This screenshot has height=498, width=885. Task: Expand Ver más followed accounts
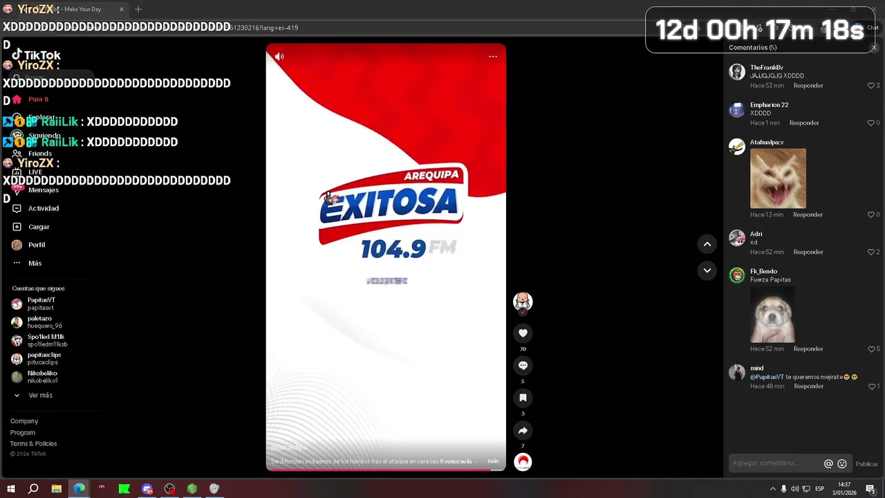[40, 396]
